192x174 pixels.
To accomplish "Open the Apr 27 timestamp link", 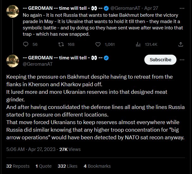I will coord(151,8).
